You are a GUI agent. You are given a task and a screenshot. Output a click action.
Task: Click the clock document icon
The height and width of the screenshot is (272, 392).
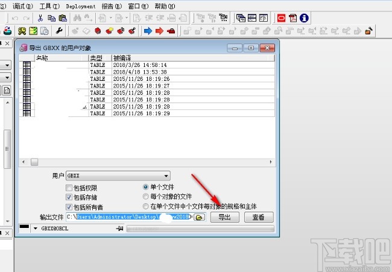[x=45, y=31]
